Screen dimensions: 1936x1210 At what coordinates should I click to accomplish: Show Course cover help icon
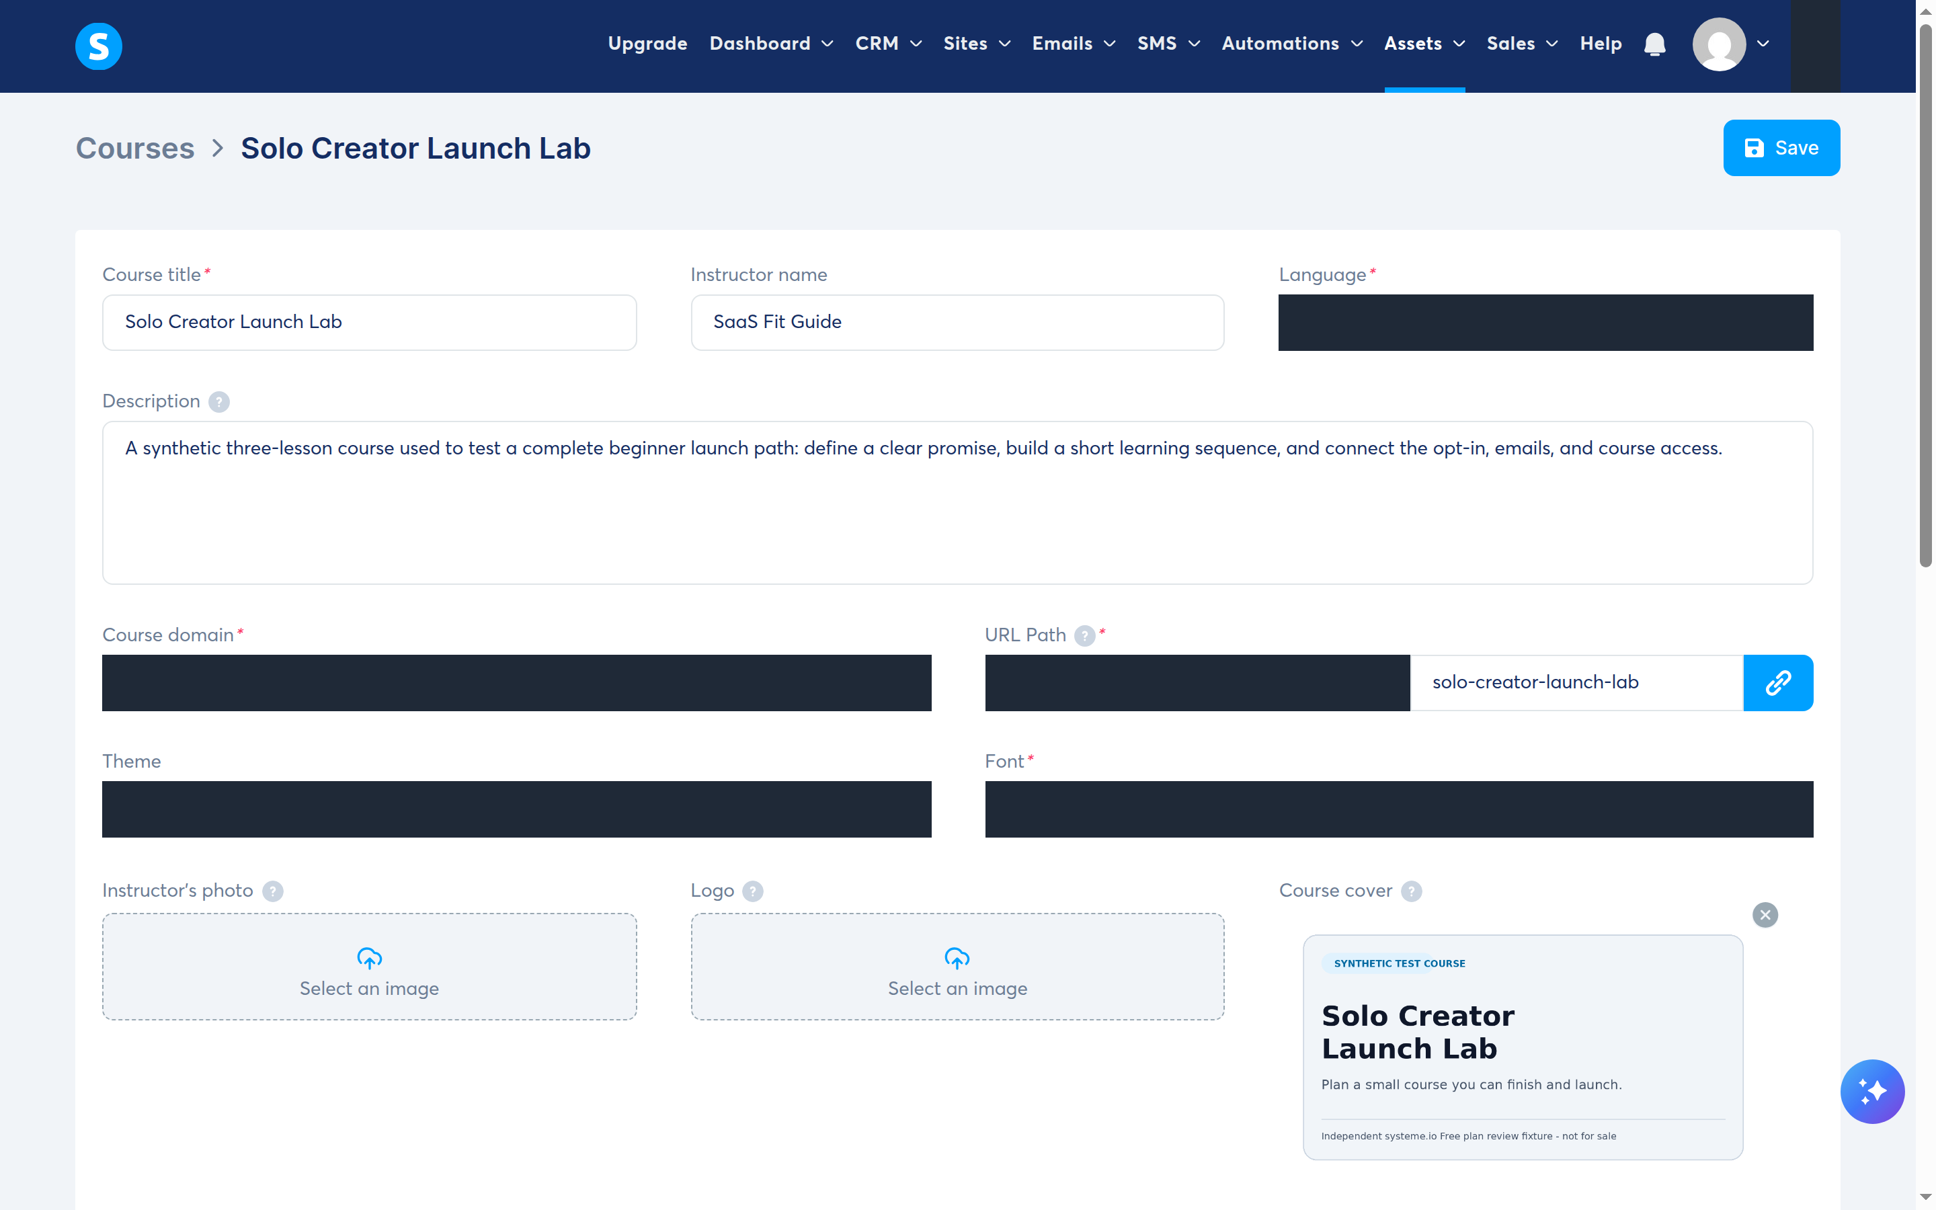pyautogui.click(x=1411, y=891)
